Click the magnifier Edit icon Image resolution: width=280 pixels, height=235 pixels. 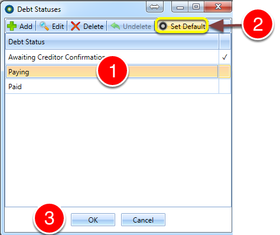tap(44, 26)
